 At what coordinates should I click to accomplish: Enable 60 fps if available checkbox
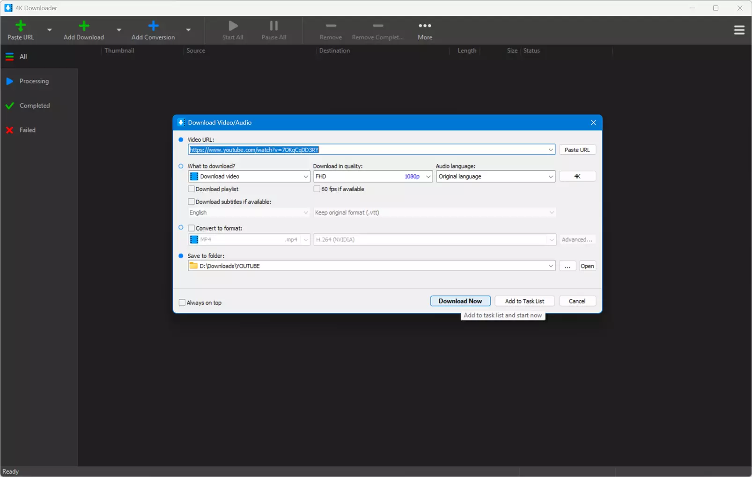coord(317,189)
